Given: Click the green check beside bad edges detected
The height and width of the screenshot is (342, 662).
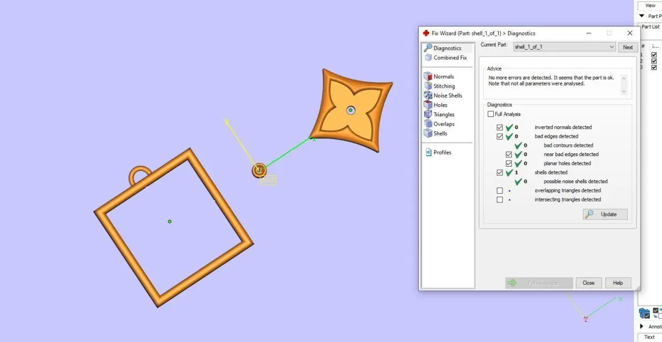Looking at the screenshot, I should (509, 136).
